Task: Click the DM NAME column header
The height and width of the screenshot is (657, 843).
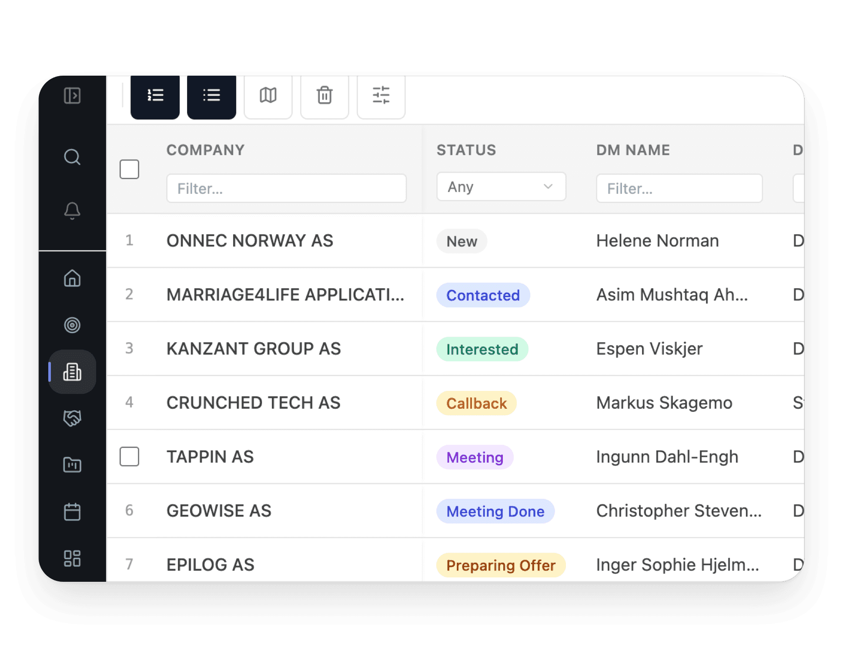Action: pos(633,150)
